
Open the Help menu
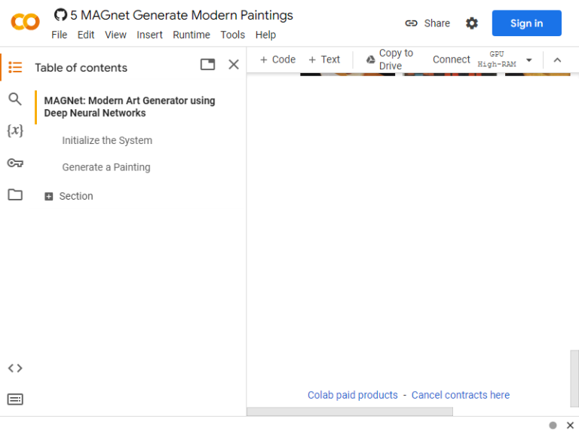pyautogui.click(x=265, y=35)
